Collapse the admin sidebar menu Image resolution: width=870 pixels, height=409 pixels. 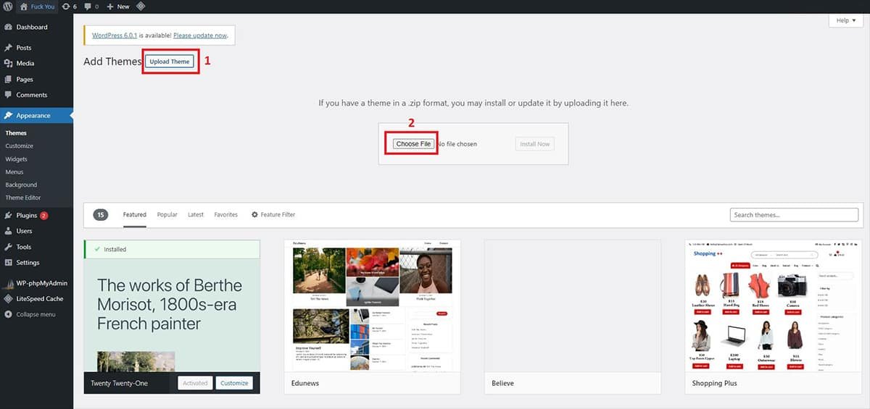tap(36, 315)
